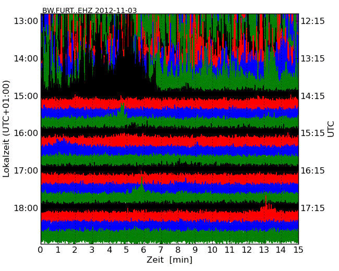Click the plot title BW.FURT..EHZ 2012-11-03
339x271 pixels.
tap(89, 10)
